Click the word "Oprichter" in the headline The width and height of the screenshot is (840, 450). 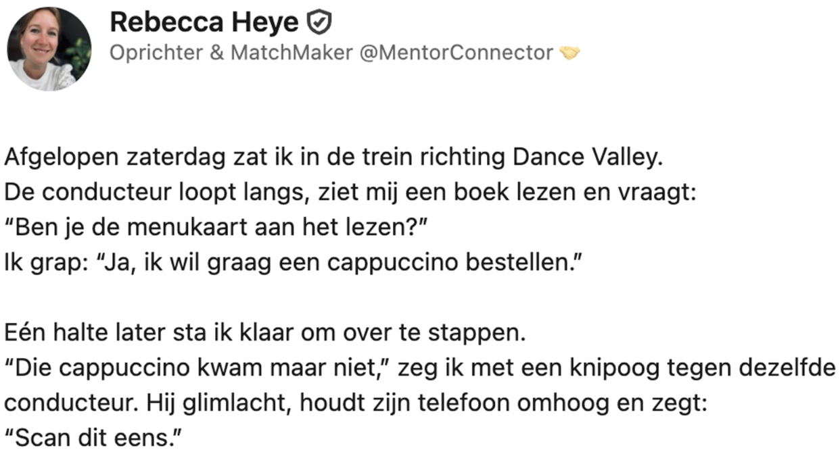coord(156,53)
